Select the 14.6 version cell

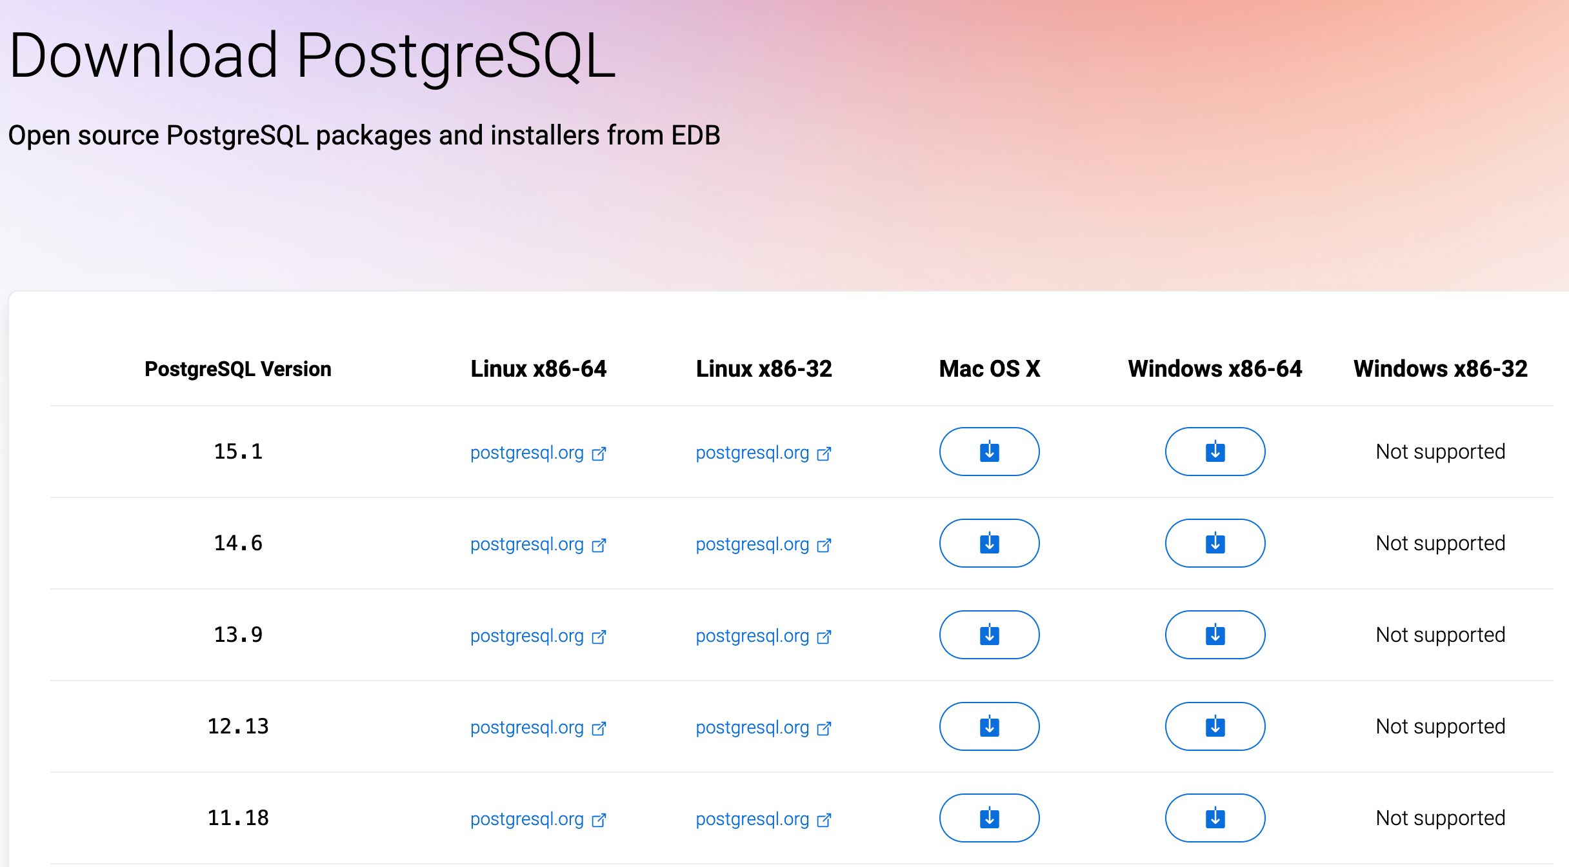(x=238, y=543)
